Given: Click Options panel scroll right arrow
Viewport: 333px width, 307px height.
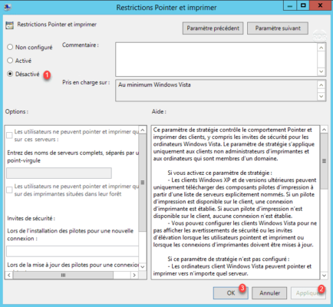Looking at the screenshot, I should pos(134,276).
